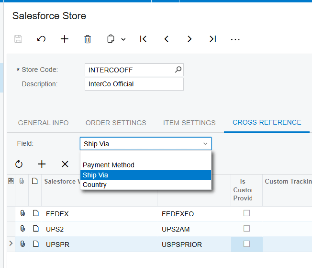Collapse the Field combo box
The height and width of the screenshot is (268, 312).
pyautogui.click(x=205, y=143)
